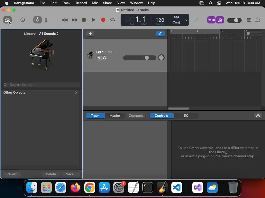Click the Revert button
The image size is (265, 198).
11,174
